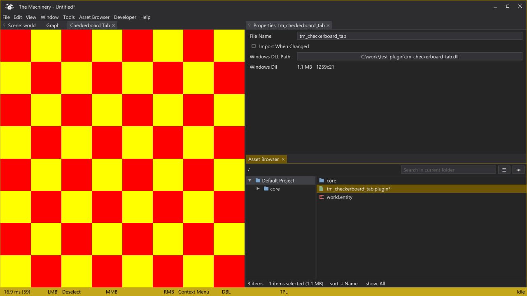Select the core folder name in asset list

[x=331, y=180]
